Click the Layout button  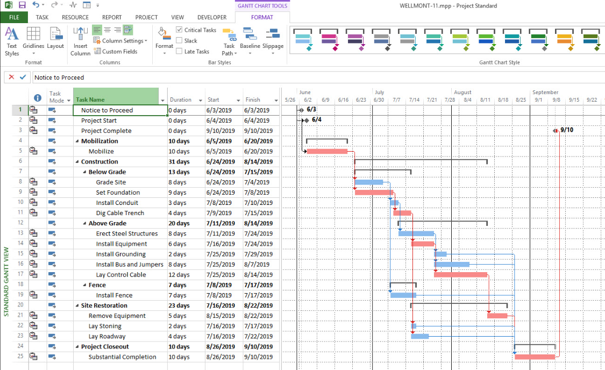click(55, 39)
